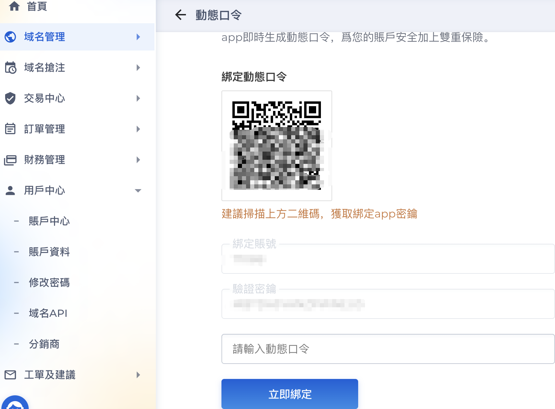
Task: Click the 綁定賬號 field
Action: pyautogui.click(x=388, y=259)
